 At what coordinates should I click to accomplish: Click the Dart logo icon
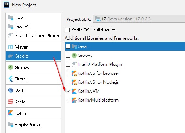[10, 90]
